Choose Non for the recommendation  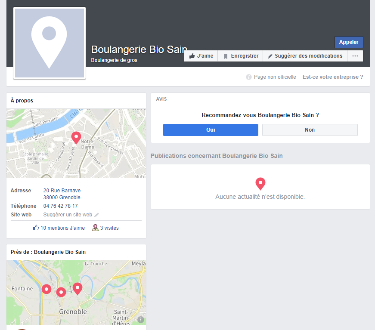click(310, 130)
